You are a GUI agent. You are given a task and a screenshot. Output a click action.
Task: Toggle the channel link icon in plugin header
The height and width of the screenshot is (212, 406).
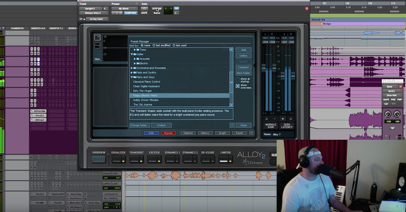tap(177, 8)
